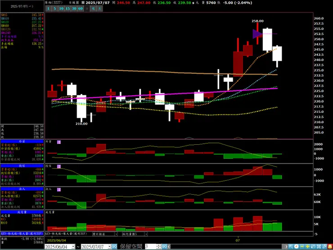Viewport: 333px width, 250px height.
Task: Click GO button next to end date
Action: (114, 246)
